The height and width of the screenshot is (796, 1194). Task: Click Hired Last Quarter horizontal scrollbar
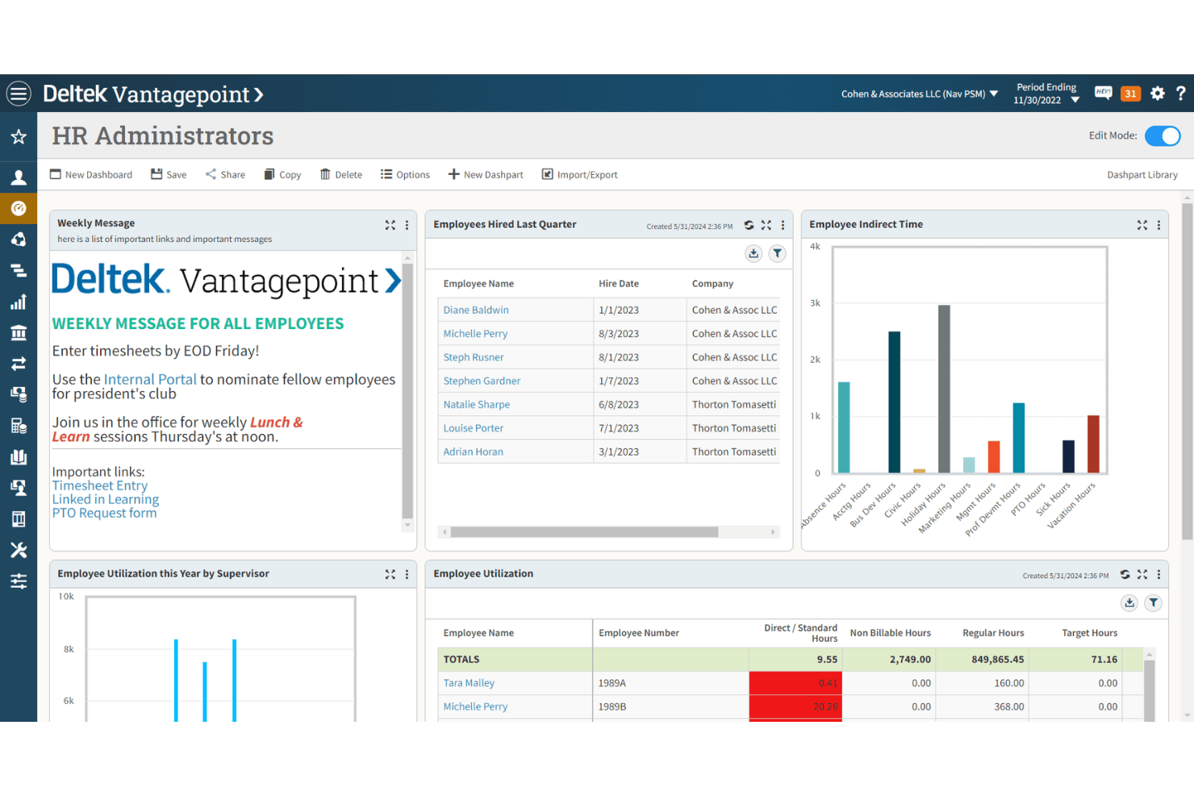click(584, 532)
